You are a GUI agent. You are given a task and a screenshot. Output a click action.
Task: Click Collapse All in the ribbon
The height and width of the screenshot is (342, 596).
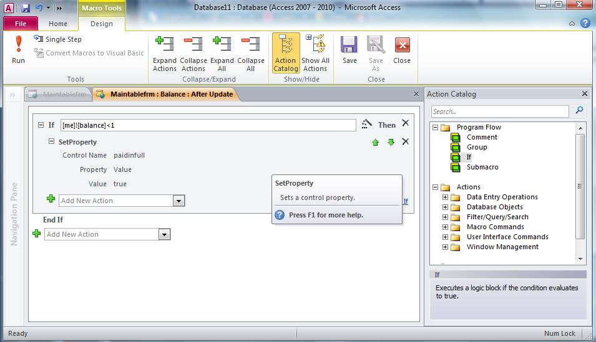250,53
